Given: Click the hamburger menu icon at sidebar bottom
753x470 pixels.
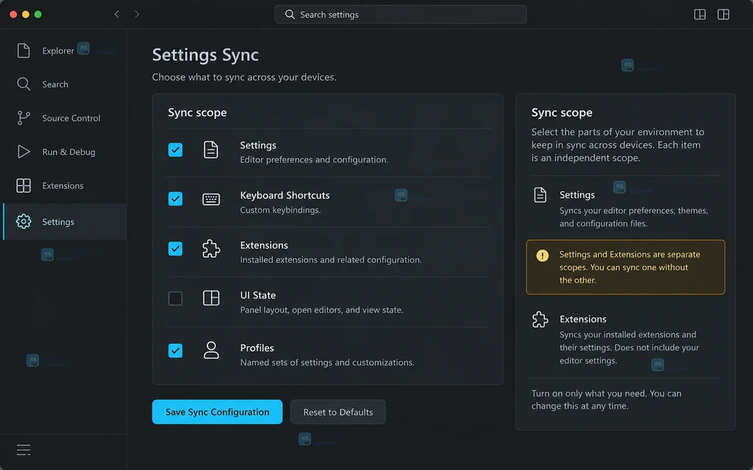Looking at the screenshot, I should (24, 450).
